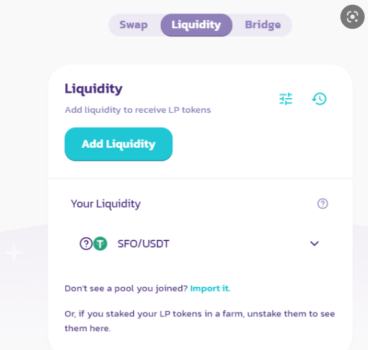Click the green USDT Tether token icon
The image size is (368, 350).
(x=100, y=244)
